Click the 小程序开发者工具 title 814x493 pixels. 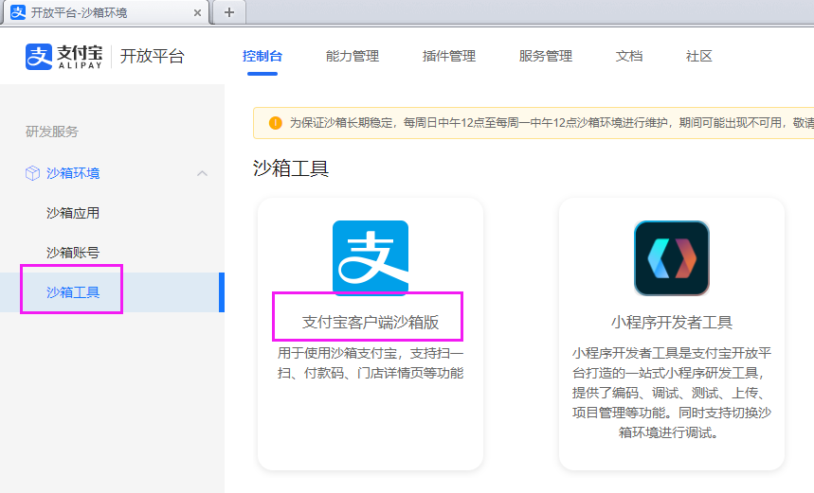pos(671,323)
